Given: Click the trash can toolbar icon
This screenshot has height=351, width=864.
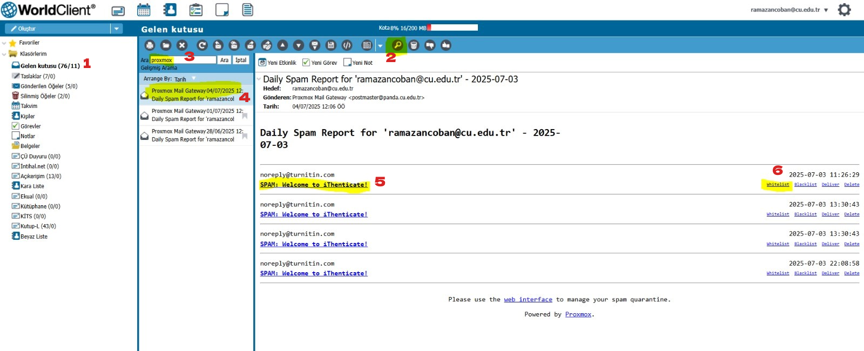Looking at the screenshot, I should click(x=414, y=45).
